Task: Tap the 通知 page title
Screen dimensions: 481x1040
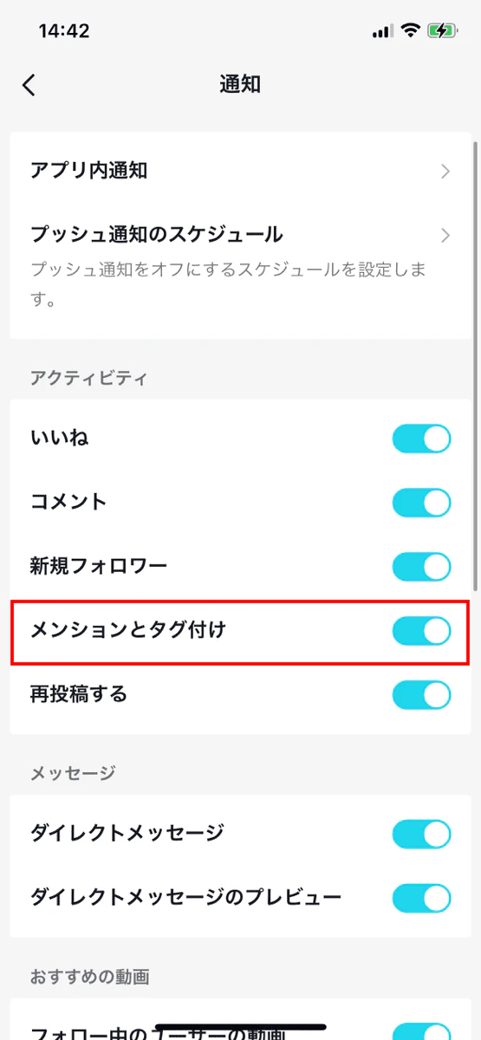Action: point(240,84)
